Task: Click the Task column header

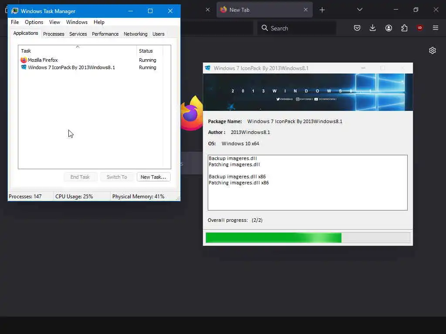Action: tap(78, 51)
